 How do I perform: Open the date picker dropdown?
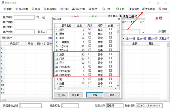pos(142,22)
